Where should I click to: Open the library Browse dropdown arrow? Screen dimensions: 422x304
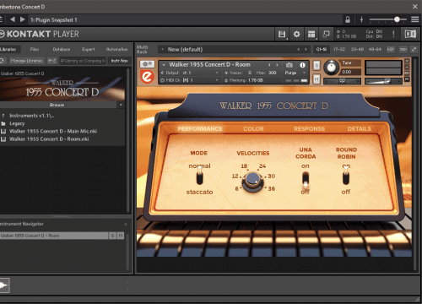(x=121, y=105)
